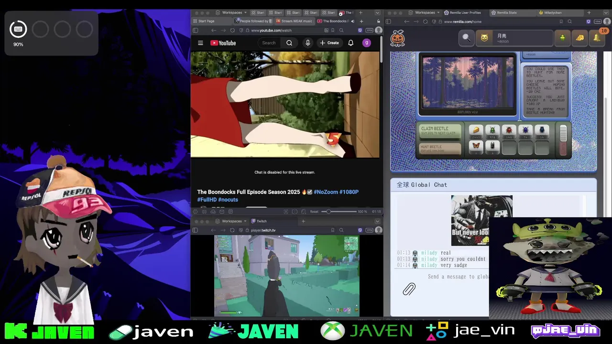Click the Remilia pumpkin logo
612x344 pixels.
(398, 38)
